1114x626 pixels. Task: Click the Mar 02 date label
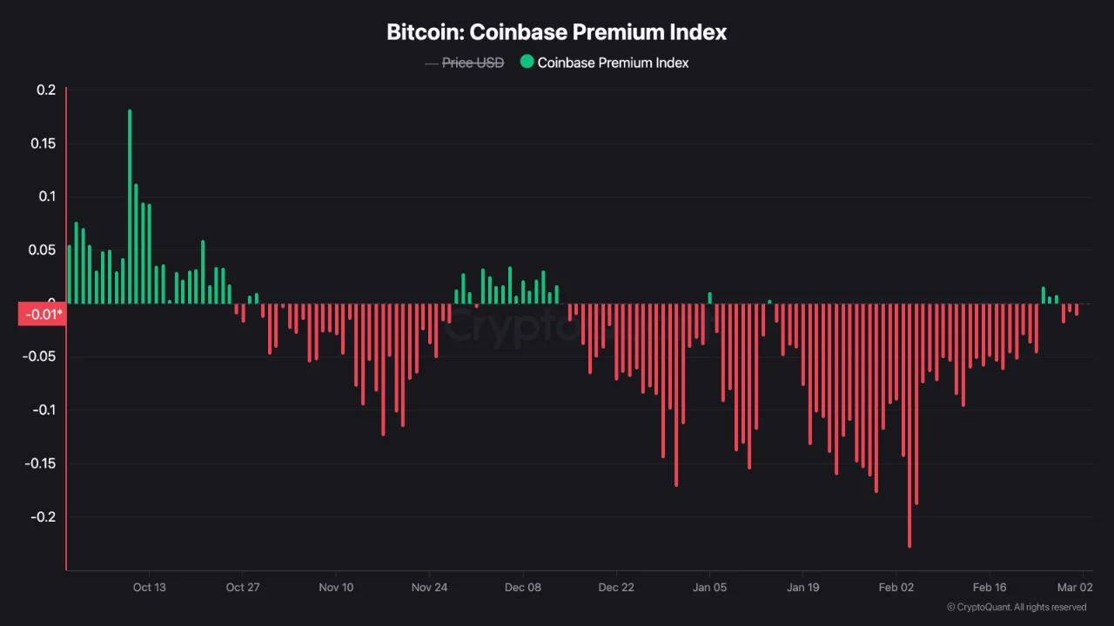pos(1075,587)
